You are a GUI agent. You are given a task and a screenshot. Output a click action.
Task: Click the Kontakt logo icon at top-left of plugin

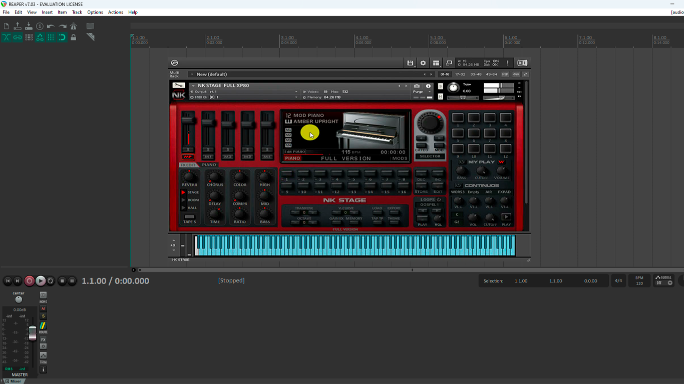point(174,63)
